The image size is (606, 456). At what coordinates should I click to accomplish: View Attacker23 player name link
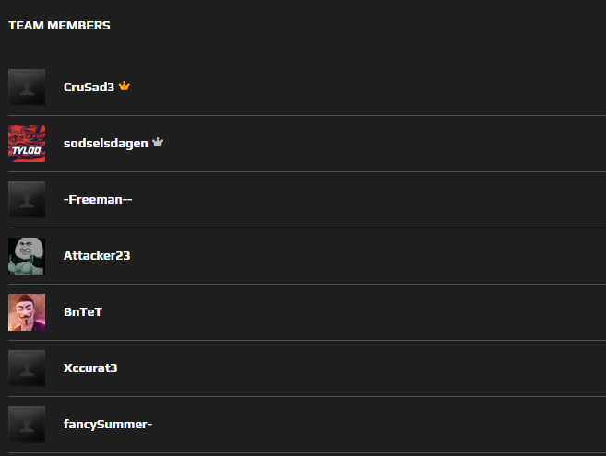coord(97,256)
